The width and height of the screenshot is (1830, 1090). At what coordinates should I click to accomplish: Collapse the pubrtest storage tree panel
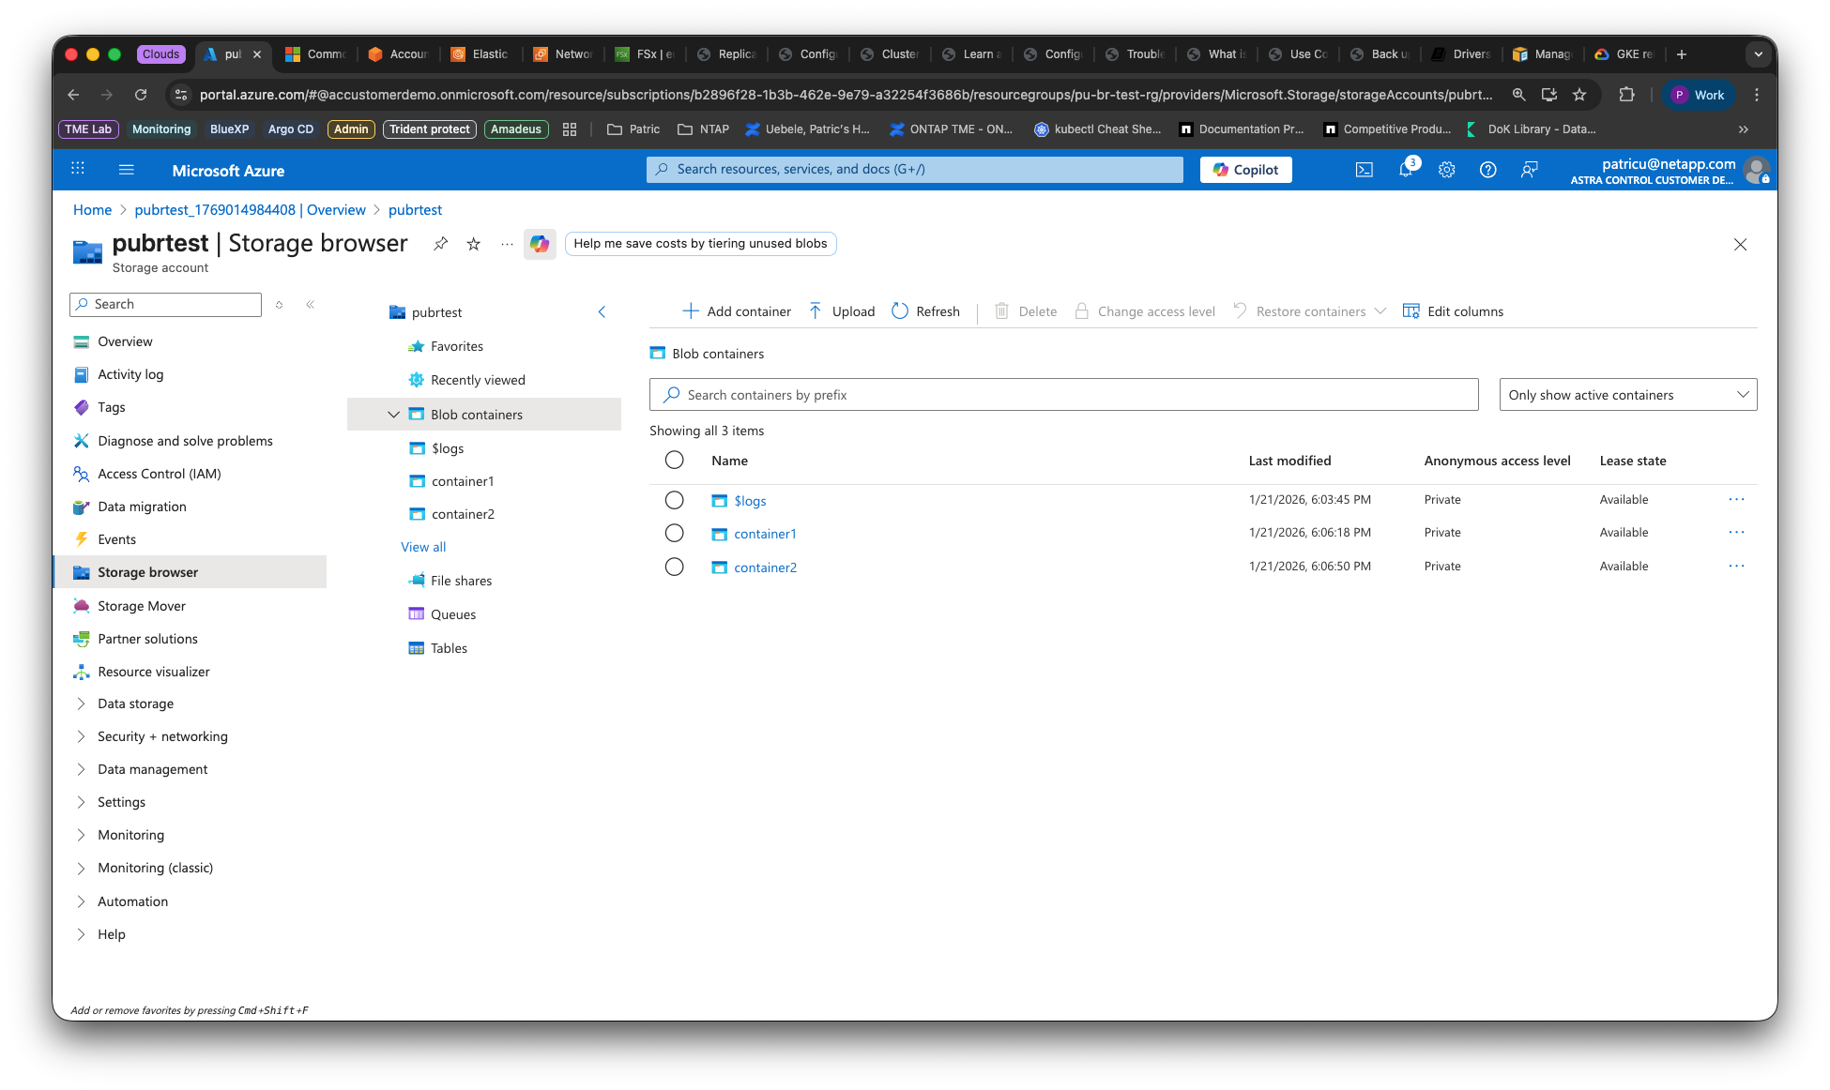602,311
